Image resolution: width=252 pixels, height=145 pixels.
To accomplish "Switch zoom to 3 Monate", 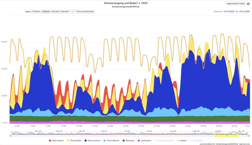I will tap(55, 11).
